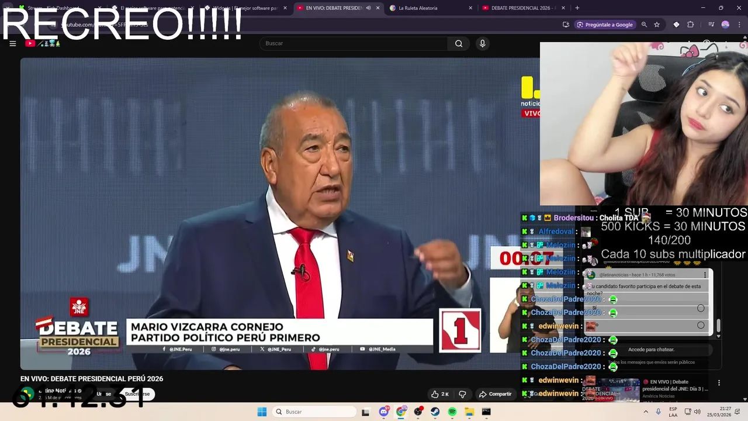Dislike the video with thumbs-down

pyautogui.click(x=462, y=394)
